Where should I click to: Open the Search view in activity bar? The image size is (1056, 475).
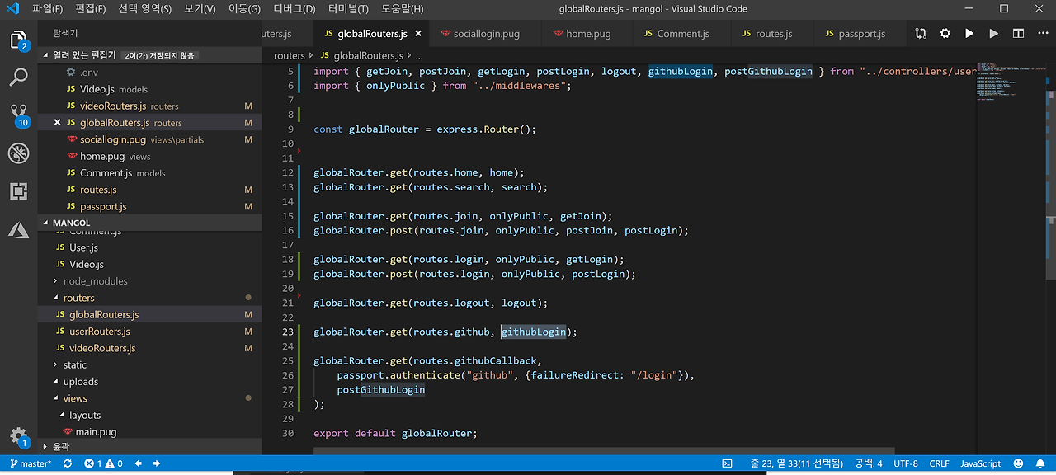tap(18, 78)
